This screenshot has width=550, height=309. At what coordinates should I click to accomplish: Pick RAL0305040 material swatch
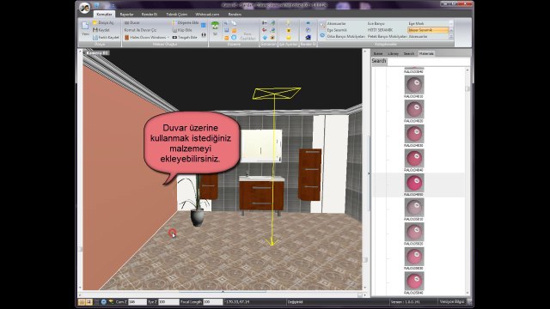[x=414, y=281]
